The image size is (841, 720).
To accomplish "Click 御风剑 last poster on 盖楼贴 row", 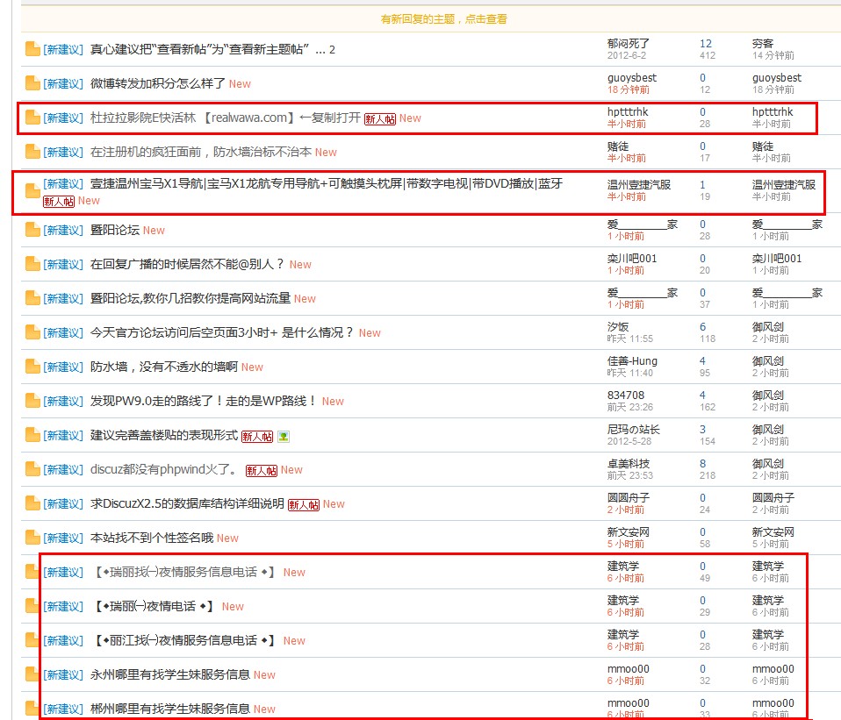I will [767, 429].
